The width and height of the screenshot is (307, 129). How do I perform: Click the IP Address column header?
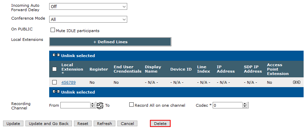click(226, 69)
